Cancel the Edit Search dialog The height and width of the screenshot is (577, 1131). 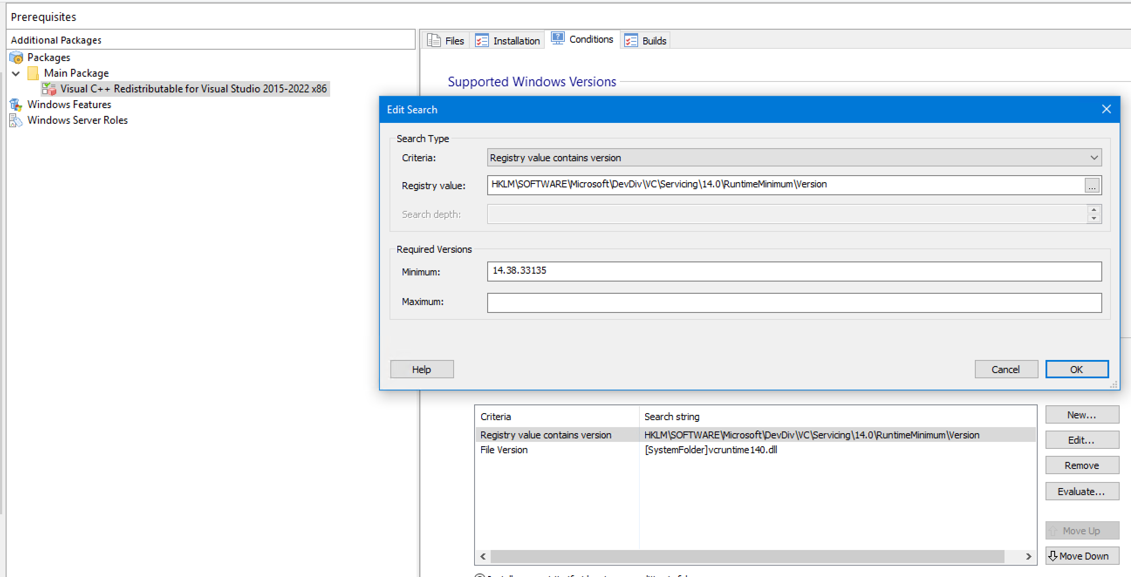tap(1005, 369)
